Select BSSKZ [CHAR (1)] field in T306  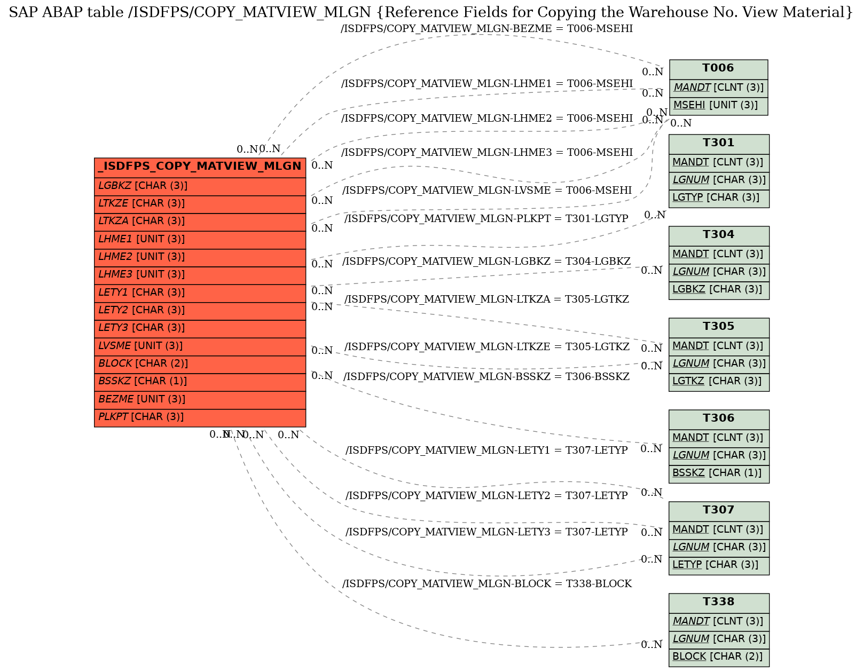(719, 473)
